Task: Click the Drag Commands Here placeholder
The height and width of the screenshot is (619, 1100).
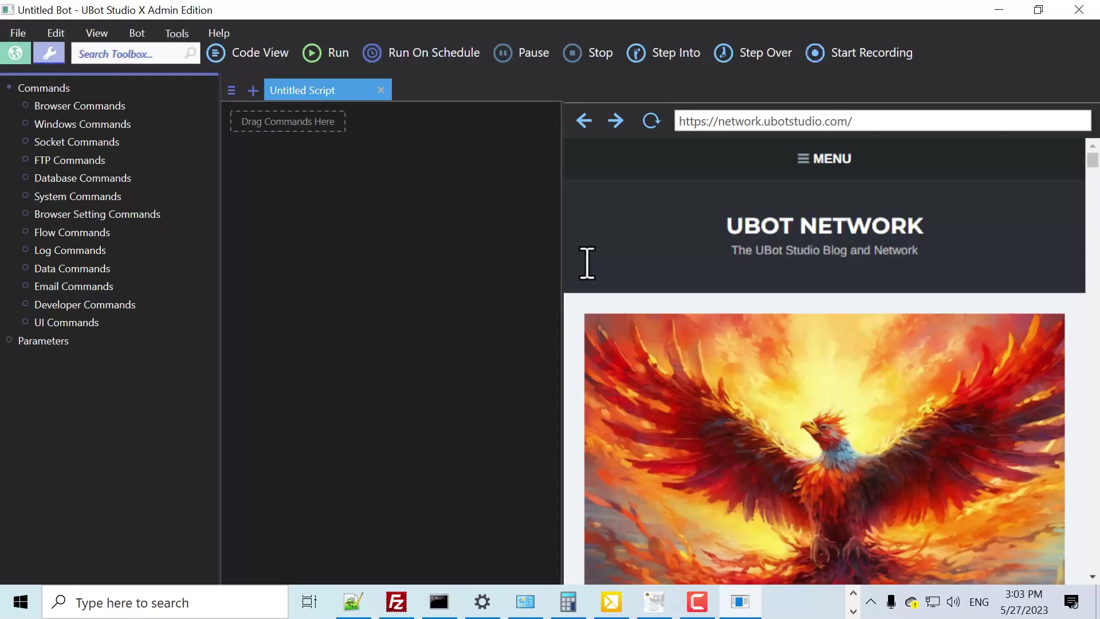Action: tap(288, 122)
